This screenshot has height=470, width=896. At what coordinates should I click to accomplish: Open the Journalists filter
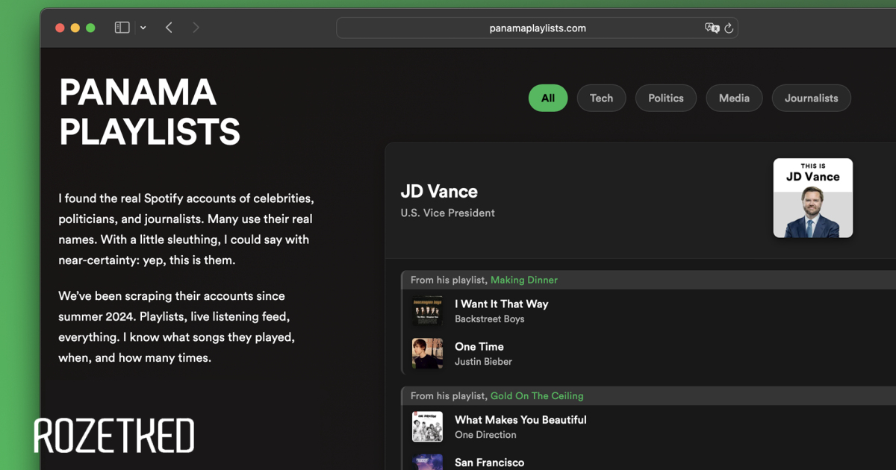(x=812, y=98)
